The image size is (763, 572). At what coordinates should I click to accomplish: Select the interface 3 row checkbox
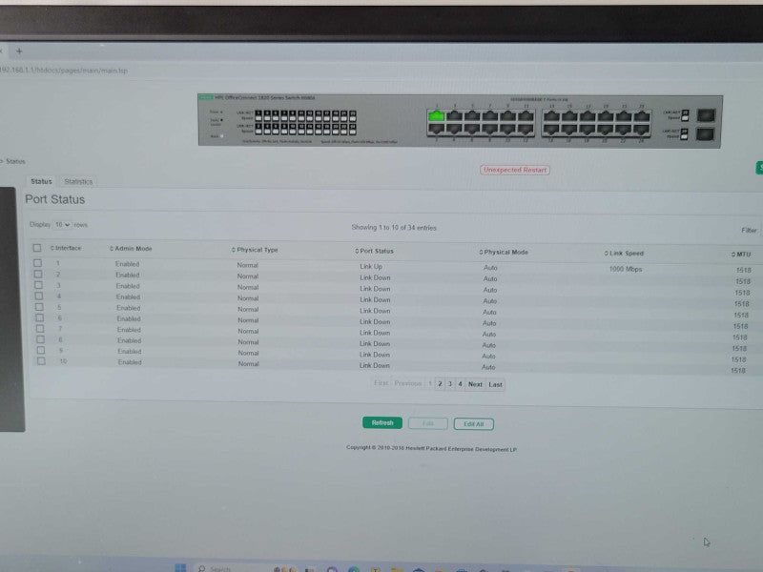[38, 285]
